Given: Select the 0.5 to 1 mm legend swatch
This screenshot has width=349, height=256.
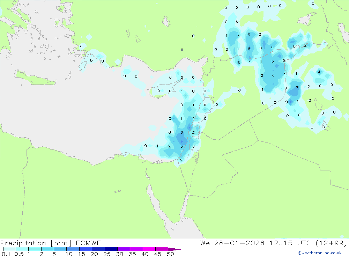Looking at the screenshot, I should pos(22,249).
